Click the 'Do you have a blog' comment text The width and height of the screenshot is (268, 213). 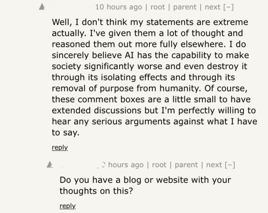coord(145,186)
